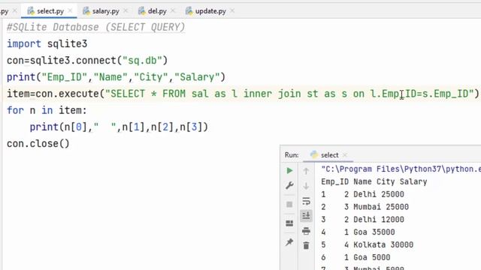Click the Run: panel label
This screenshot has width=481, height=270.
coord(292,155)
